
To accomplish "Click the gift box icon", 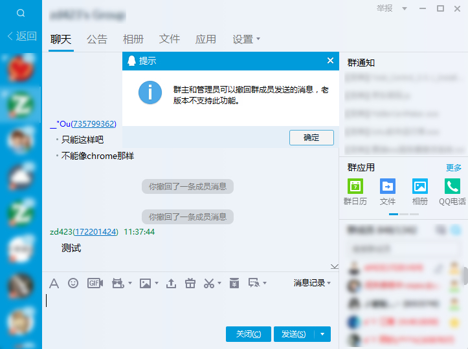I will (190, 283).
